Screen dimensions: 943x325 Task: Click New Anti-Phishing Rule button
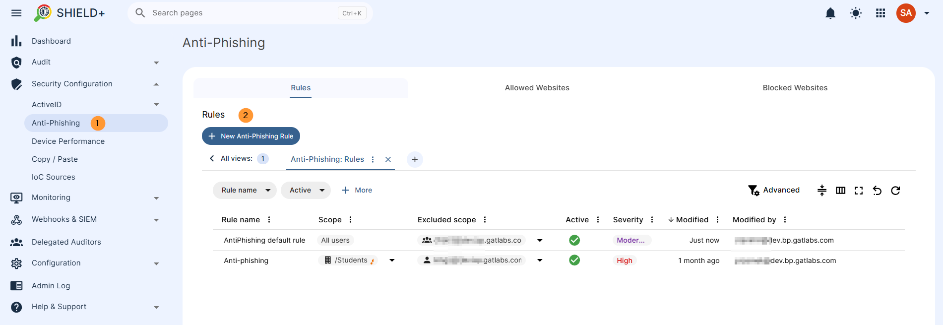[251, 136]
